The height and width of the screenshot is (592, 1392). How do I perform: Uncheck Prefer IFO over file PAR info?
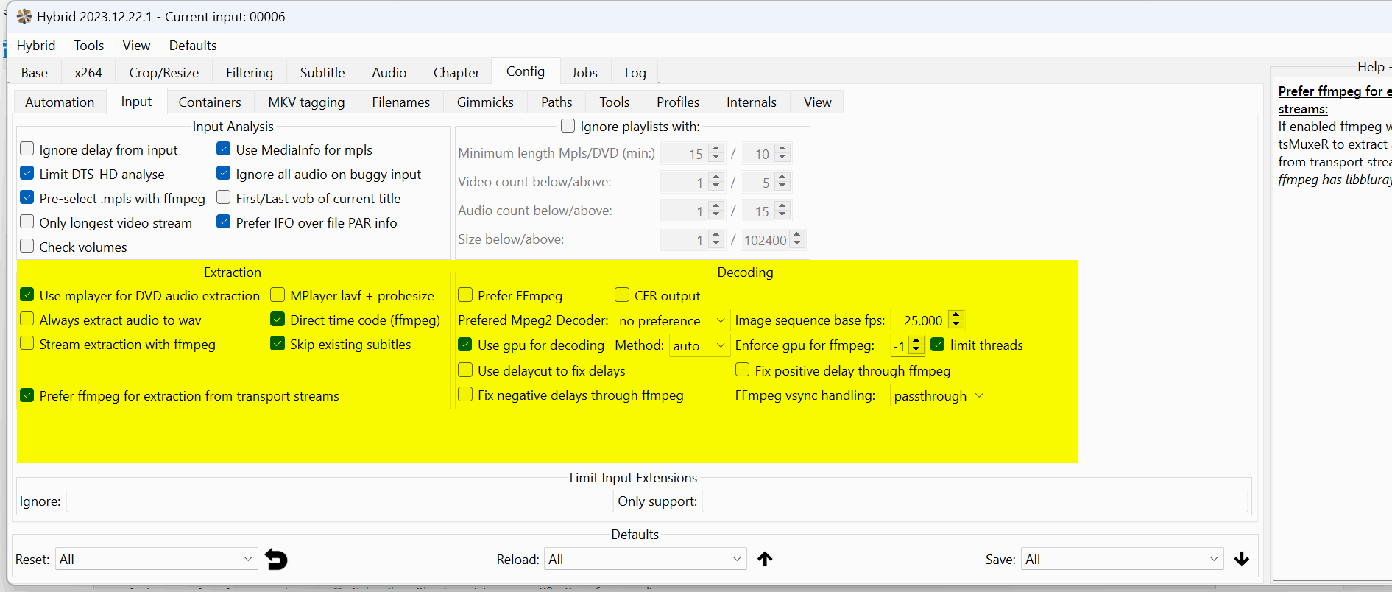(224, 222)
